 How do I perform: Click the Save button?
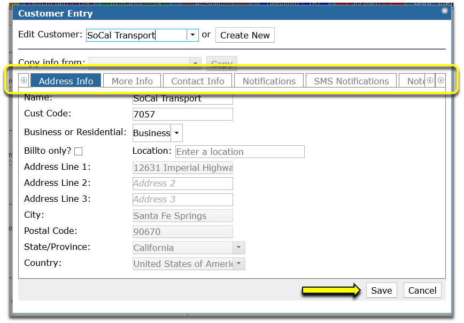coord(382,290)
